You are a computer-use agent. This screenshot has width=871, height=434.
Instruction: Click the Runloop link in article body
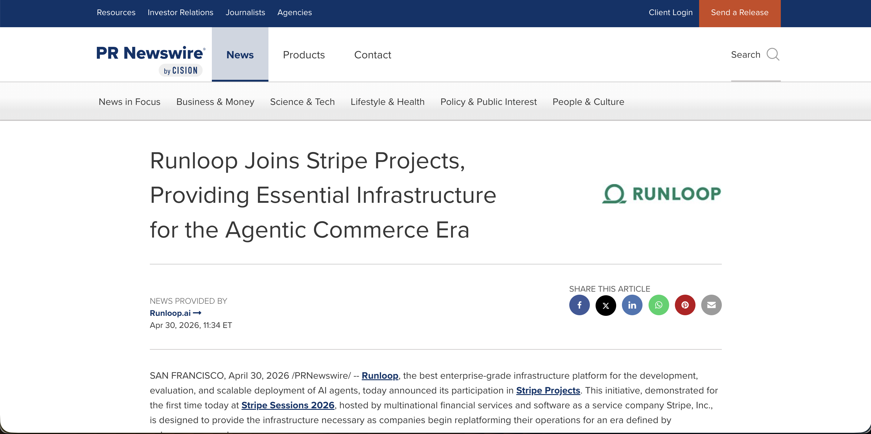tap(380, 376)
